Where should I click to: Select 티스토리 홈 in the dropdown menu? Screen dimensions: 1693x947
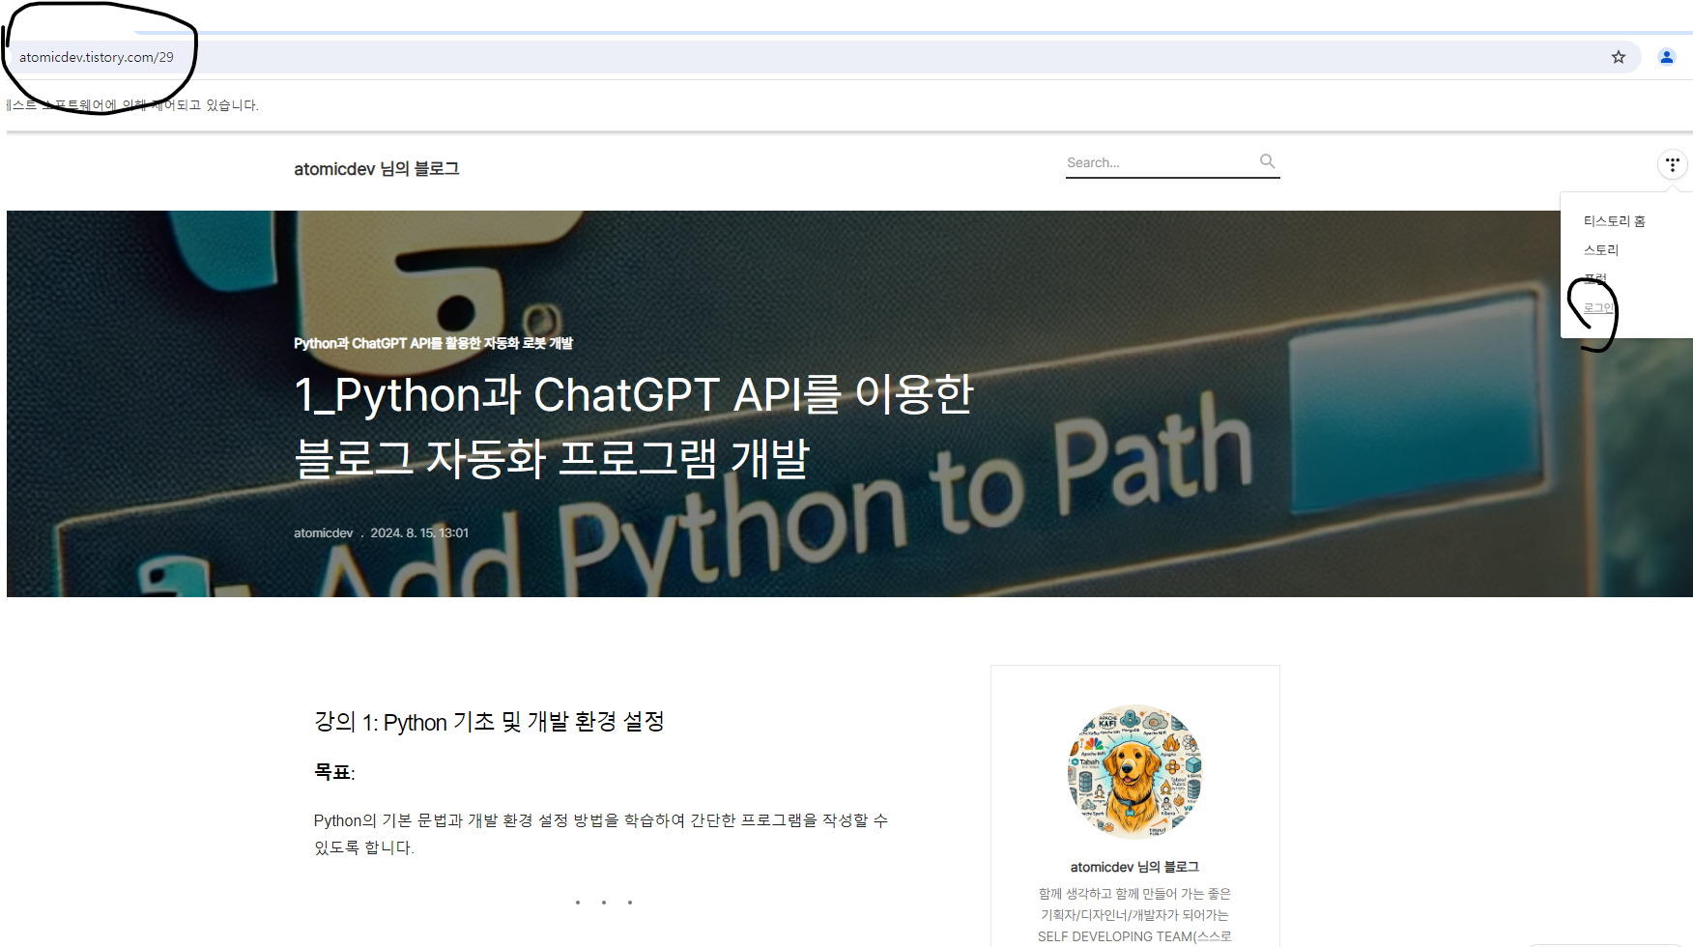pyautogui.click(x=1614, y=221)
